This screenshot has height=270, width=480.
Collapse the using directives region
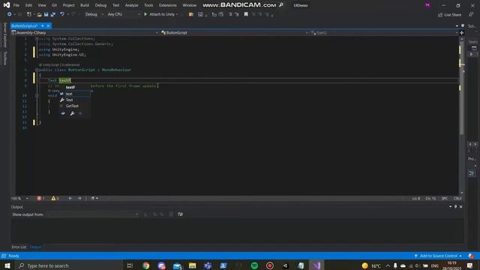pyautogui.click(x=37, y=38)
